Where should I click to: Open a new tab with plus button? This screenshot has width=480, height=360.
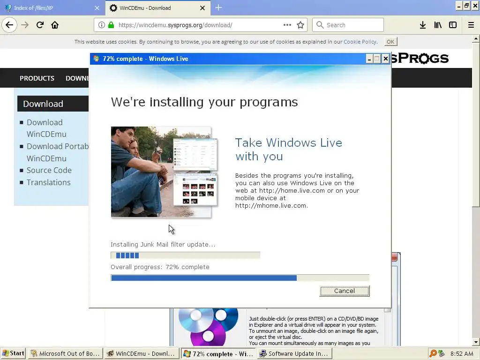click(218, 7)
